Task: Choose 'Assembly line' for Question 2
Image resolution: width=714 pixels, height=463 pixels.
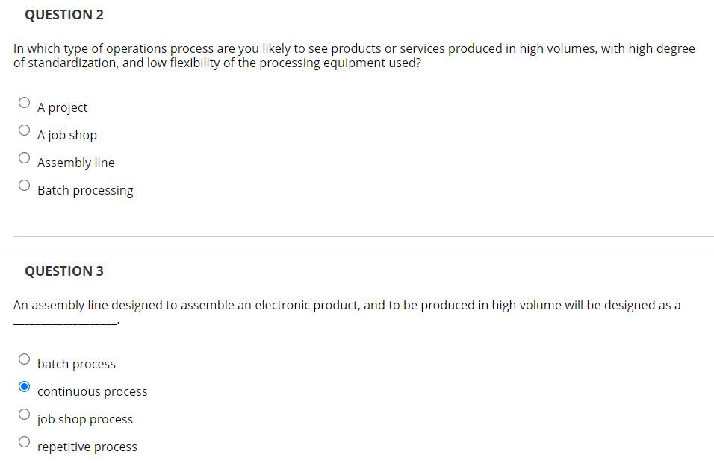Action: (x=24, y=157)
